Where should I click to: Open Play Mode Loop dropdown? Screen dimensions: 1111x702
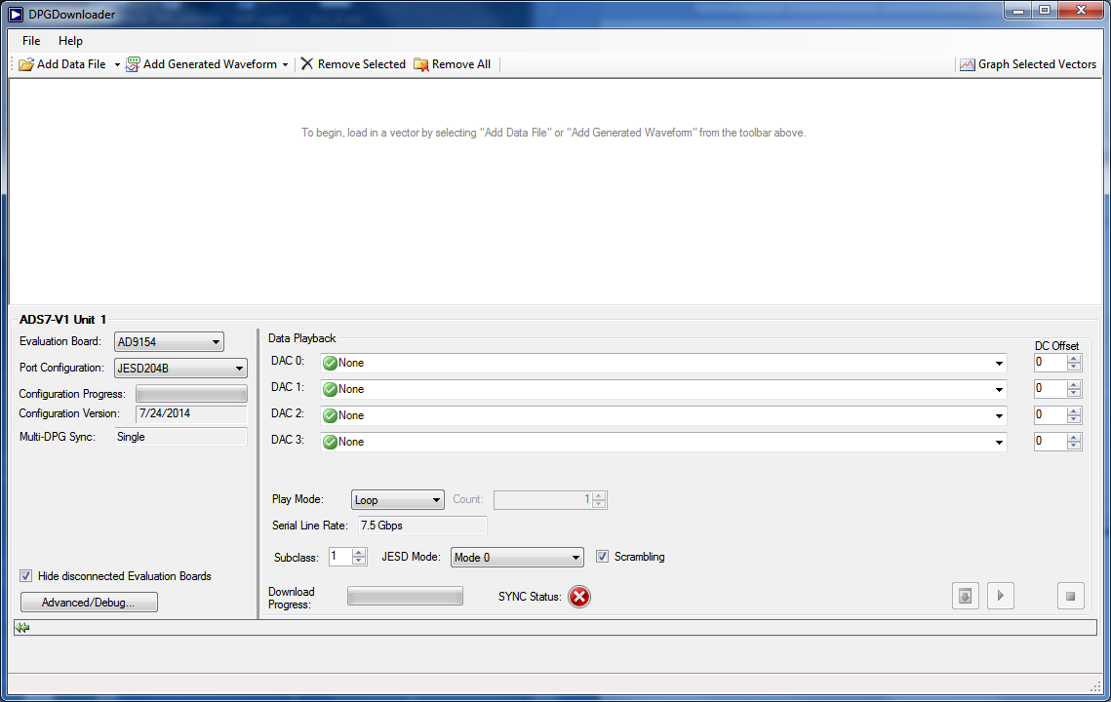click(398, 500)
